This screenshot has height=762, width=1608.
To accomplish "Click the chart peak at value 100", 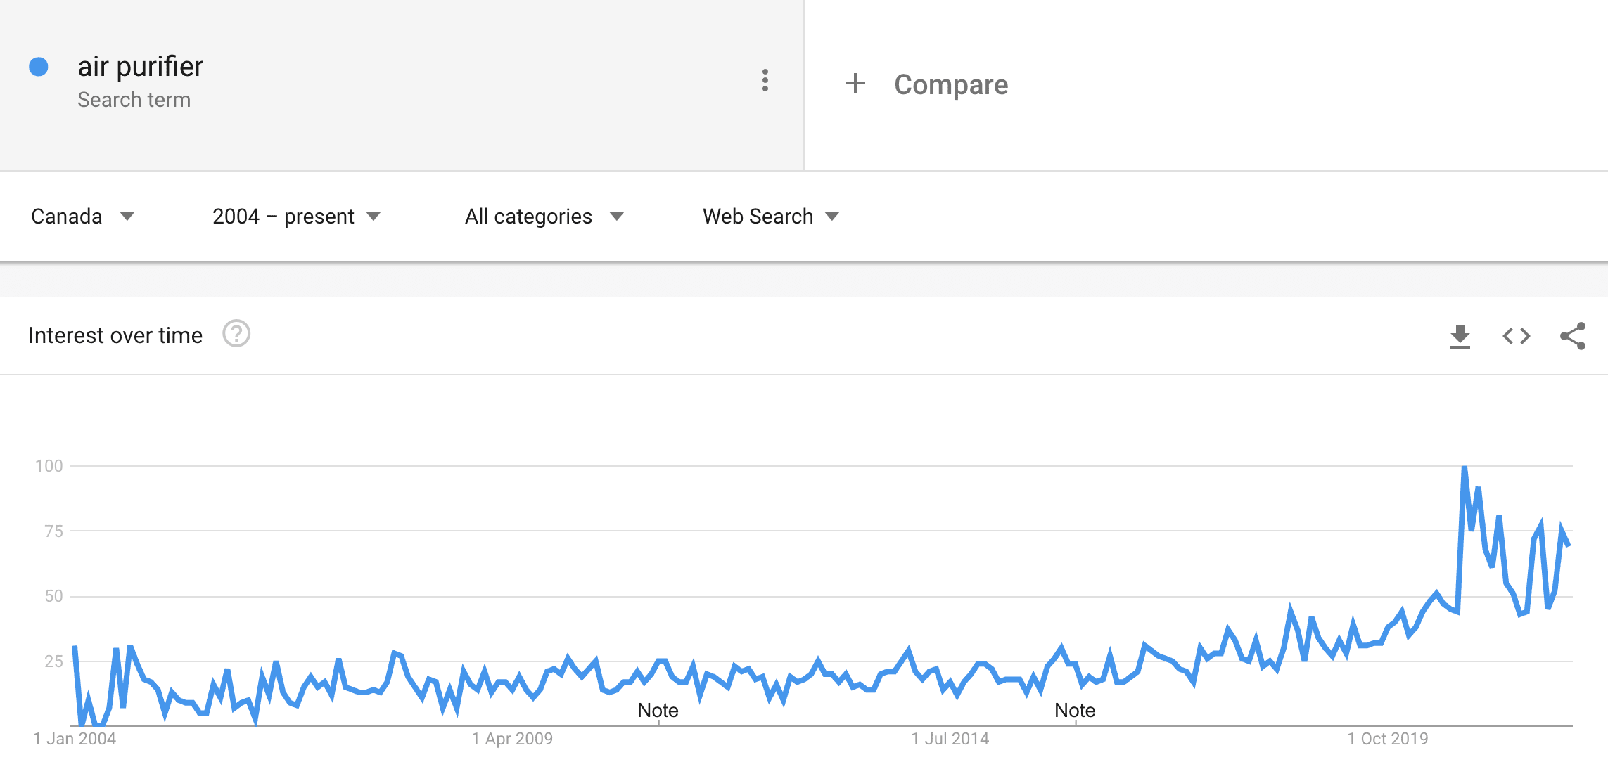I will 1465,467.
